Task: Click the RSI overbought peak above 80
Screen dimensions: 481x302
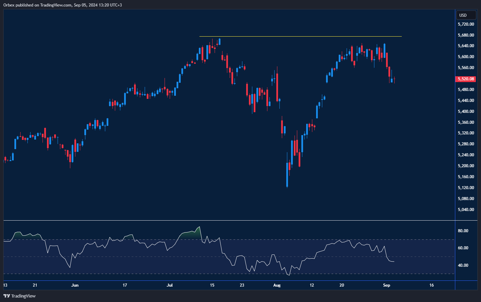Action: pyautogui.click(x=199, y=227)
